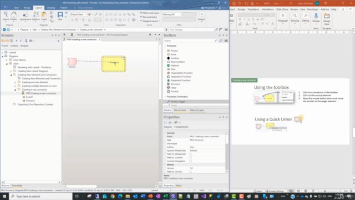Open the Appearance options icon

pyautogui.click(x=26, y=16)
